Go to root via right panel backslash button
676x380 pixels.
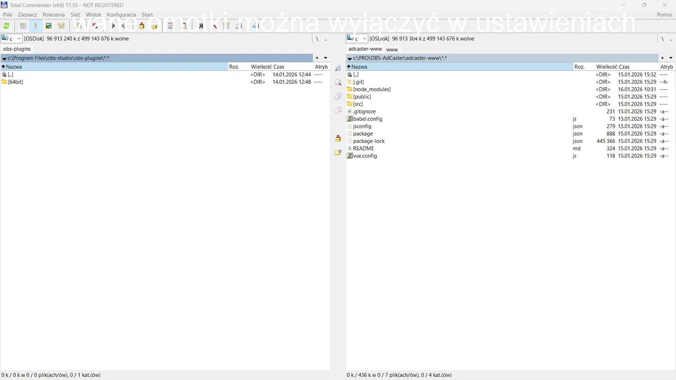tap(662, 39)
